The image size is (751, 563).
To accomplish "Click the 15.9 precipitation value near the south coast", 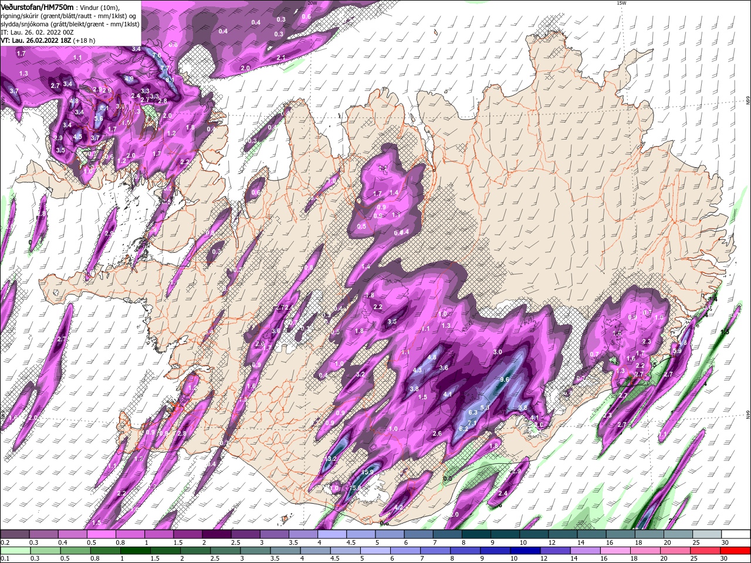I will click(x=367, y=472).
